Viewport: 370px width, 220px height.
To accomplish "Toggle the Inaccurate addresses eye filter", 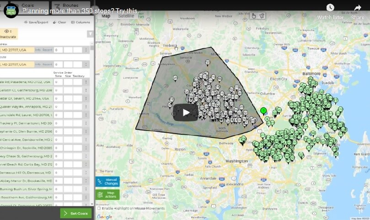I will coord(8,34).
